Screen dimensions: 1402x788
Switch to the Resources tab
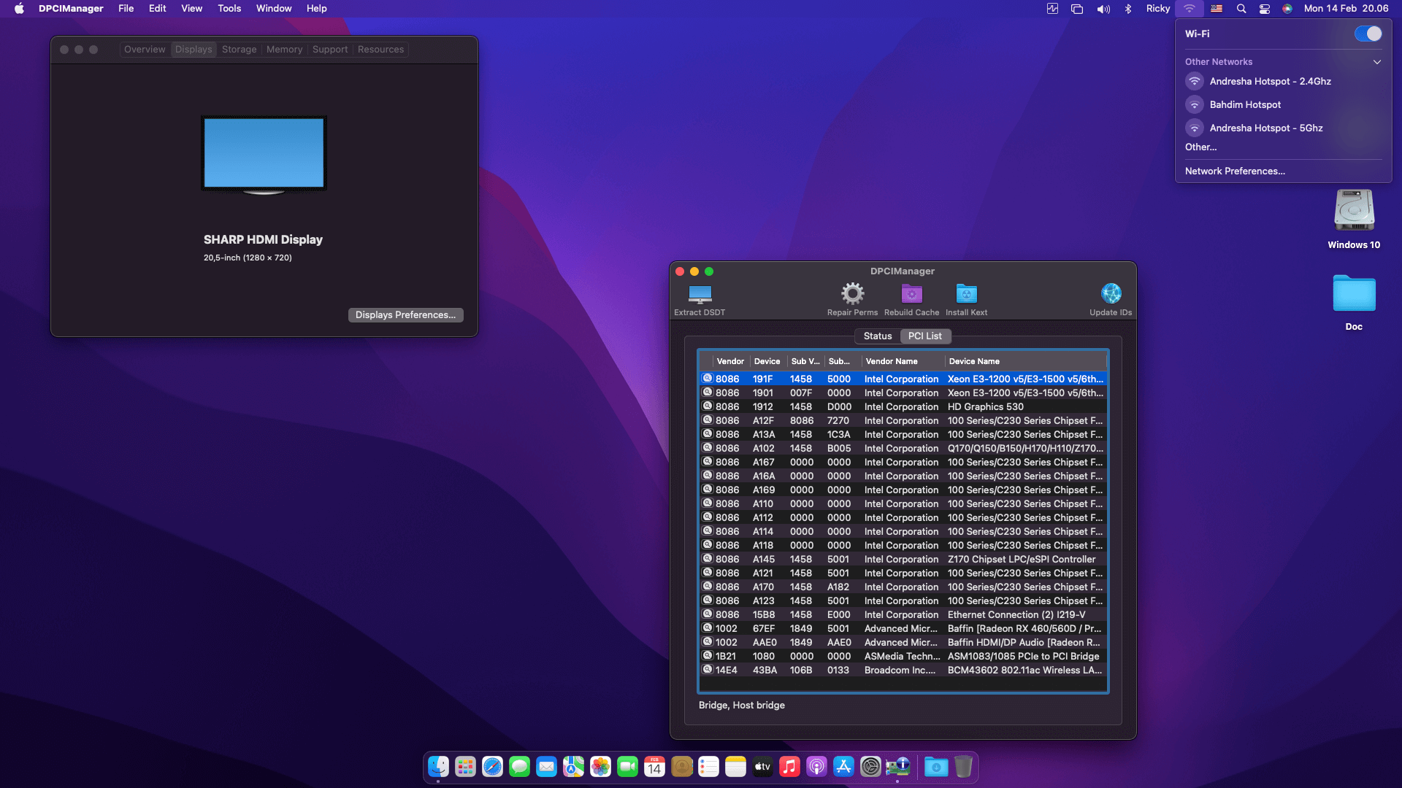coord(380,50)
